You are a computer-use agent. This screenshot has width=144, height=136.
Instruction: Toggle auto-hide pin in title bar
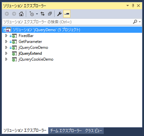click(x=133, y=6)
